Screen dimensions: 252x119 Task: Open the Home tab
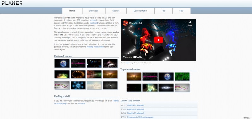coord(72,11)
